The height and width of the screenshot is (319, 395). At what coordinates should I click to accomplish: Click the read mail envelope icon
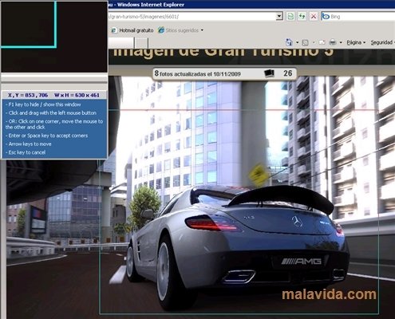tap(322, 42)
